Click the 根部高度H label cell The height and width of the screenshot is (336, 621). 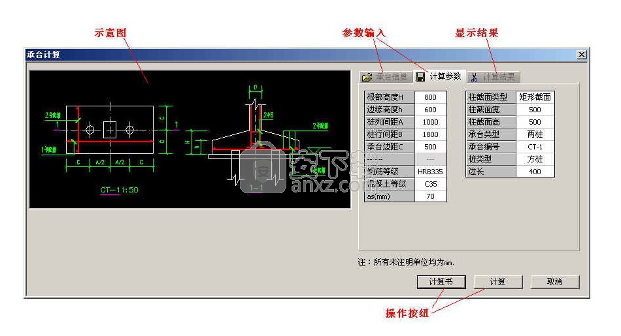click(390, 97)
